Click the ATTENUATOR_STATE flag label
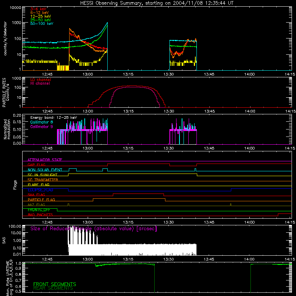Viewport: 296px width, 296px height. [x=45, y=160]
